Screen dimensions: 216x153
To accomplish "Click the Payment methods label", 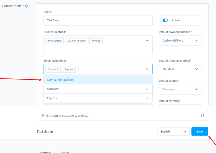I will 55,32.
